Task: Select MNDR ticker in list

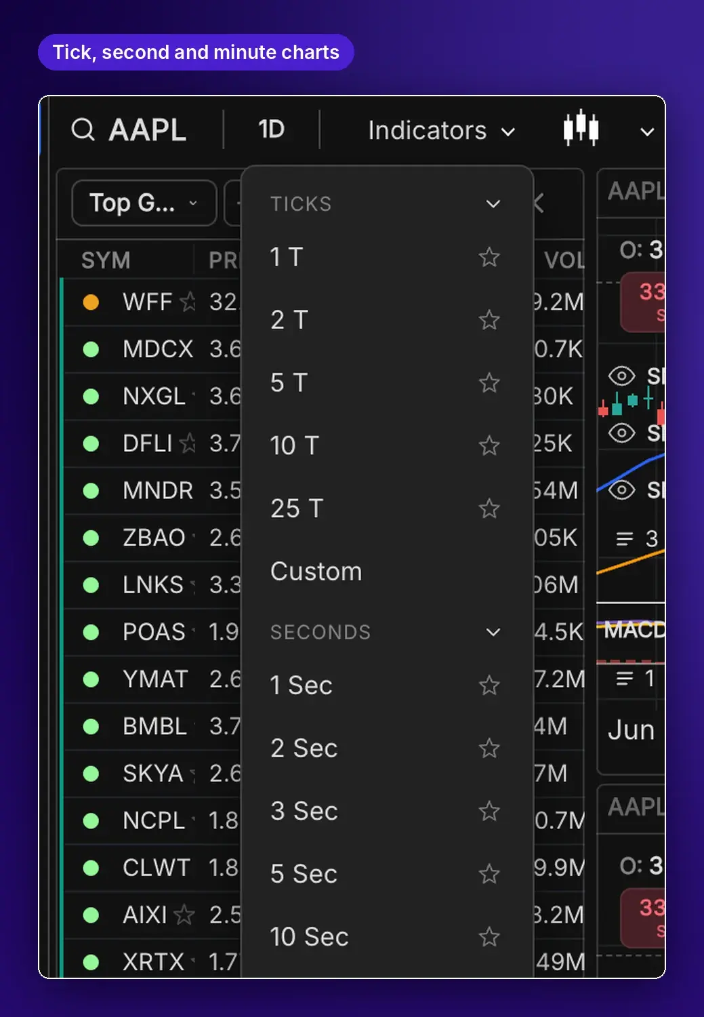Action: pyautogui.click(x=158, y=490)
